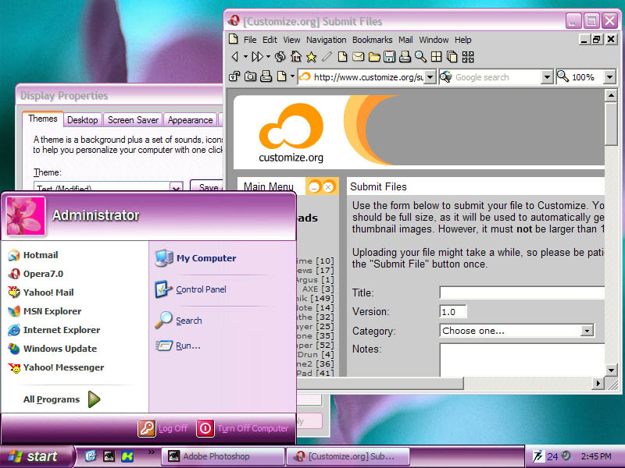
Task: Open the star Hotlist bookmarks icon
Action: [x=311, y=57]
